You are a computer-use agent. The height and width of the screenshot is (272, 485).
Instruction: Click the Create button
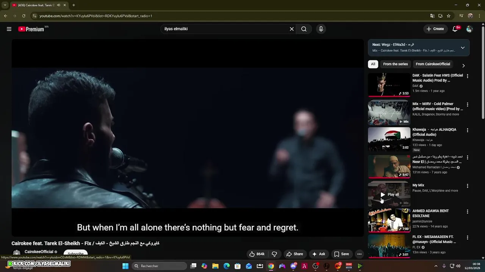(x=435, y=29)
